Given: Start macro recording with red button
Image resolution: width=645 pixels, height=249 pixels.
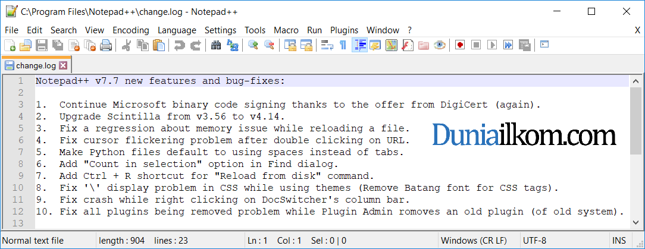Looking at the screenshot, I should [460, 45].
